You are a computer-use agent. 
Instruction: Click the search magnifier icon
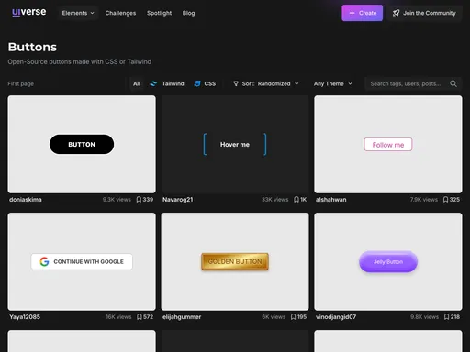click(x=453, y=83)
